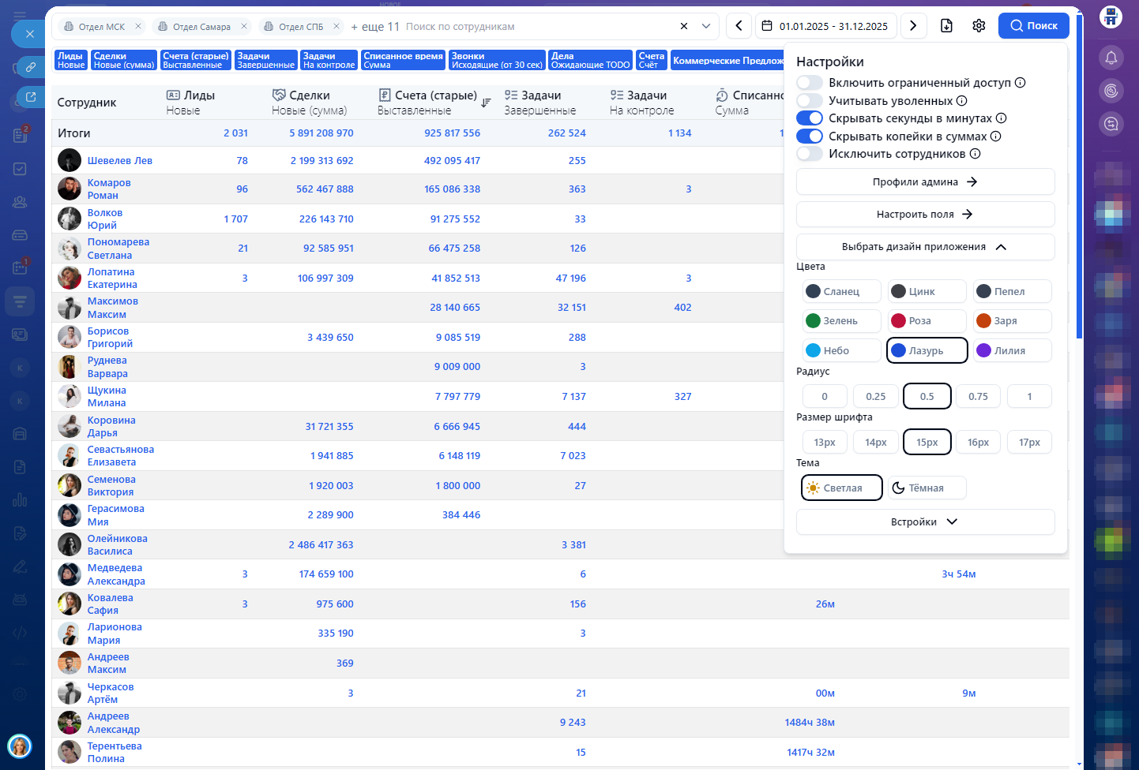Click info icon next to Учитывать уволенных
The image size is (1139, 770).
(962, 101)
